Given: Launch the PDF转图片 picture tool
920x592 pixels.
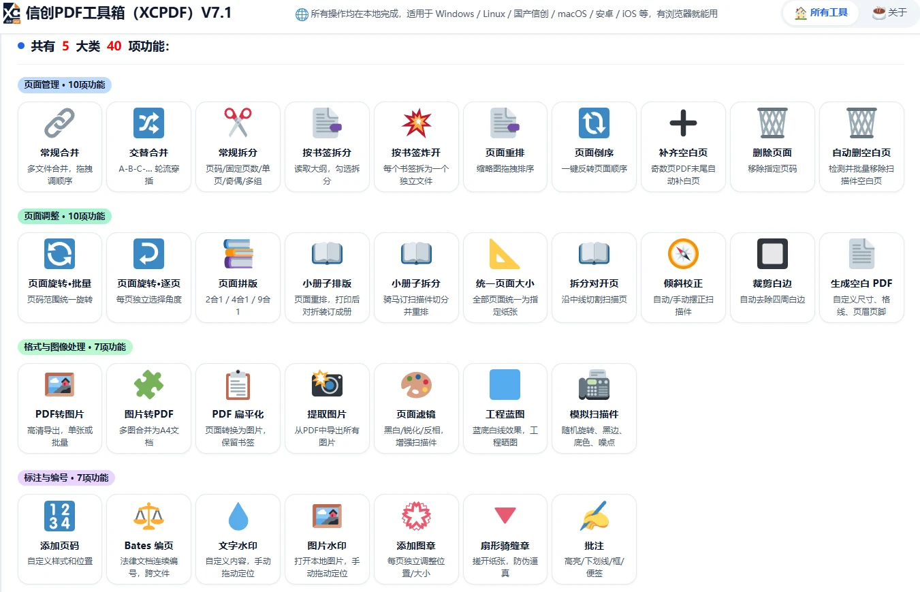Looking at the screenshot, I should point(60,408).
